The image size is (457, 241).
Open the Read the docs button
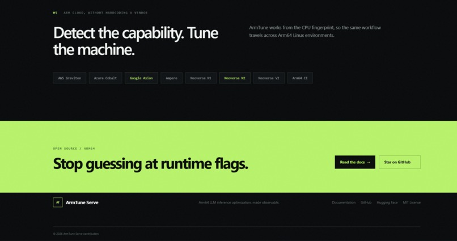pyautogui.click(x=355, y=162)
